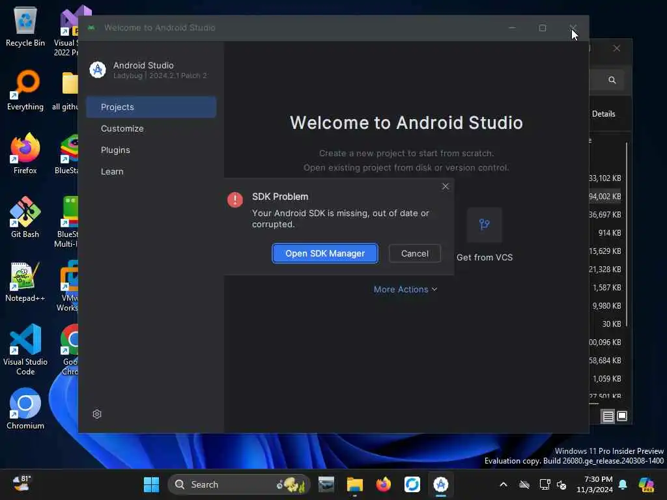Select the 914 KB file size entry

pyautogui.click(x=610, y=233)
